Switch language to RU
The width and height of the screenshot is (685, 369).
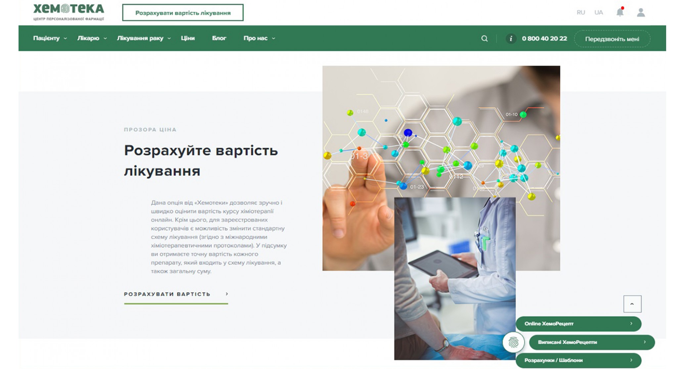pyautogui.click(x=581, y=13)
